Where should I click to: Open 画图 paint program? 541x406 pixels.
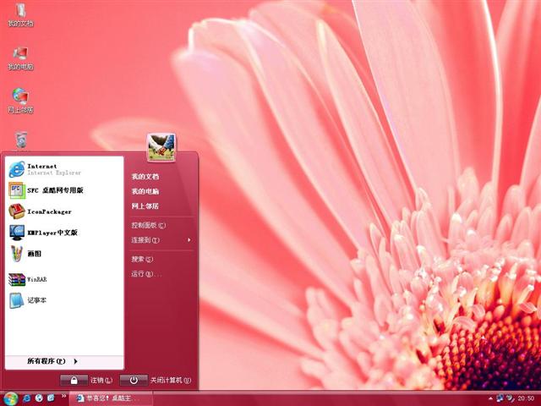[x=64, y=254]
